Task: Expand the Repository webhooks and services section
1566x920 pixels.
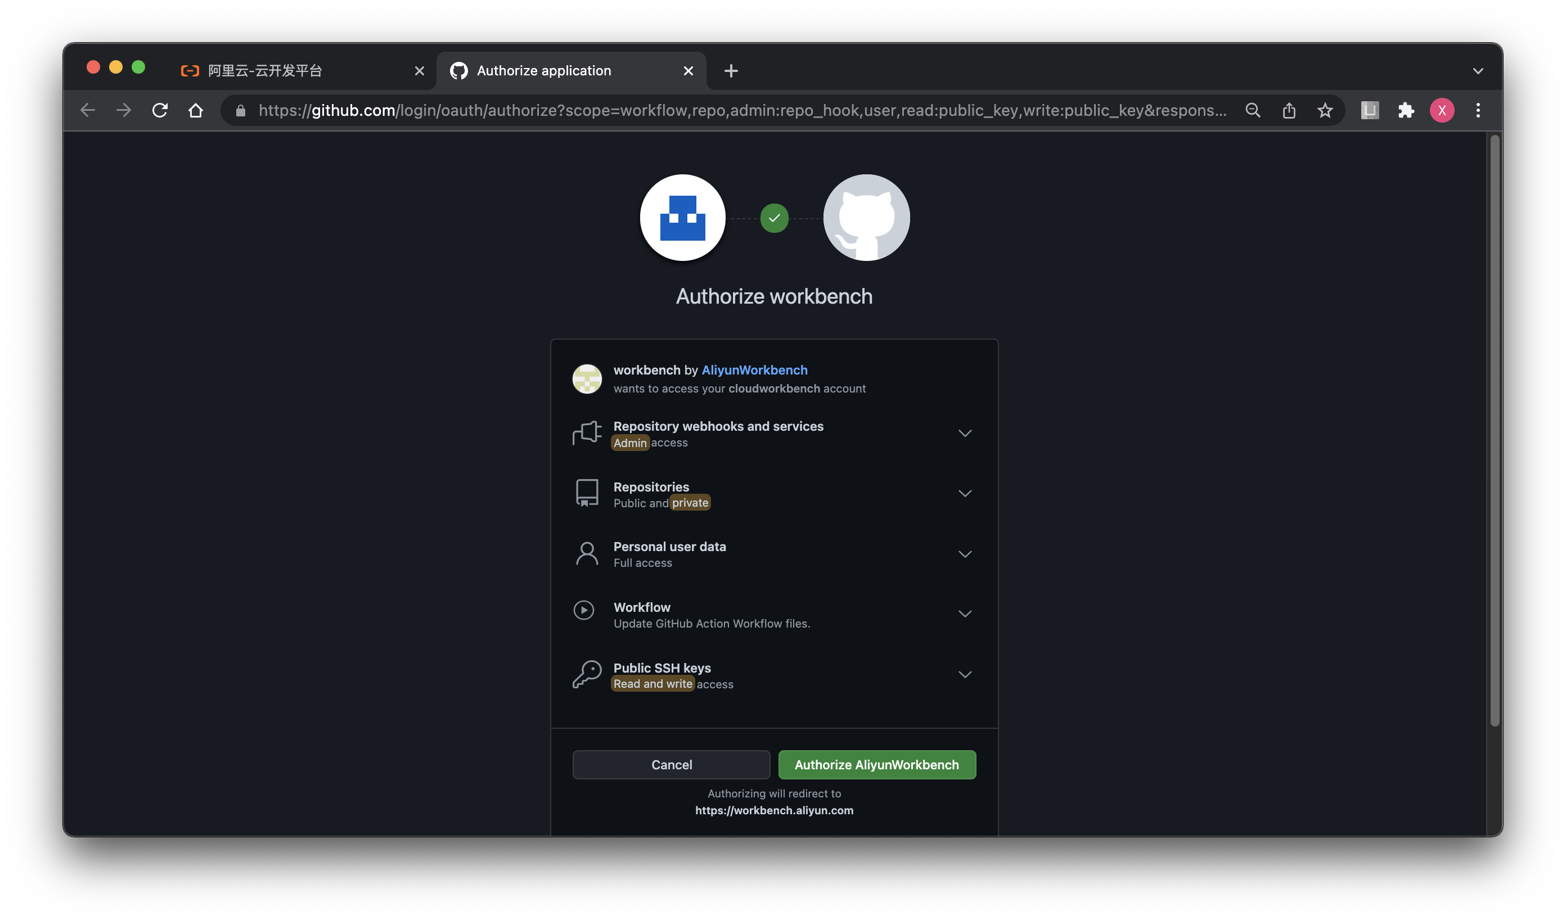Action: point(964,432)
